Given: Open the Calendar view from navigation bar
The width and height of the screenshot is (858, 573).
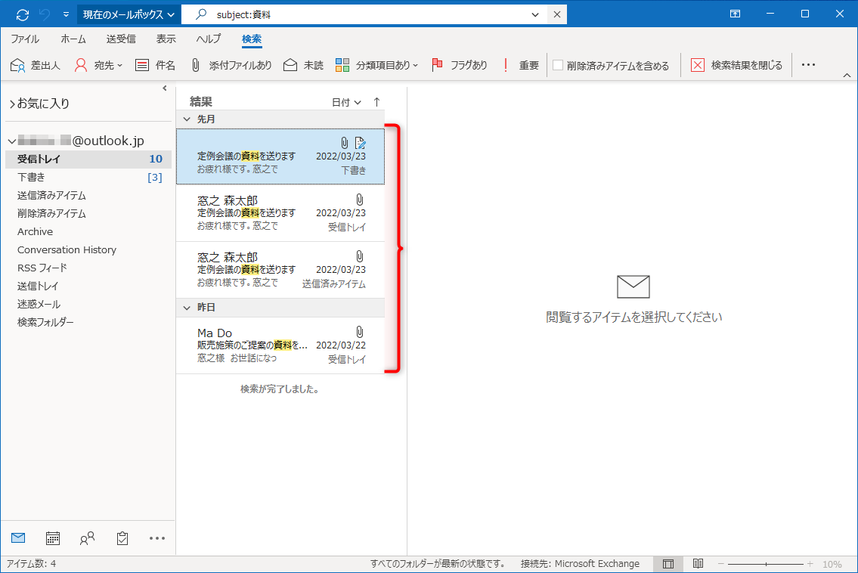Looking at the screenshot, I should pyautogui.click(x=52, y=537).
